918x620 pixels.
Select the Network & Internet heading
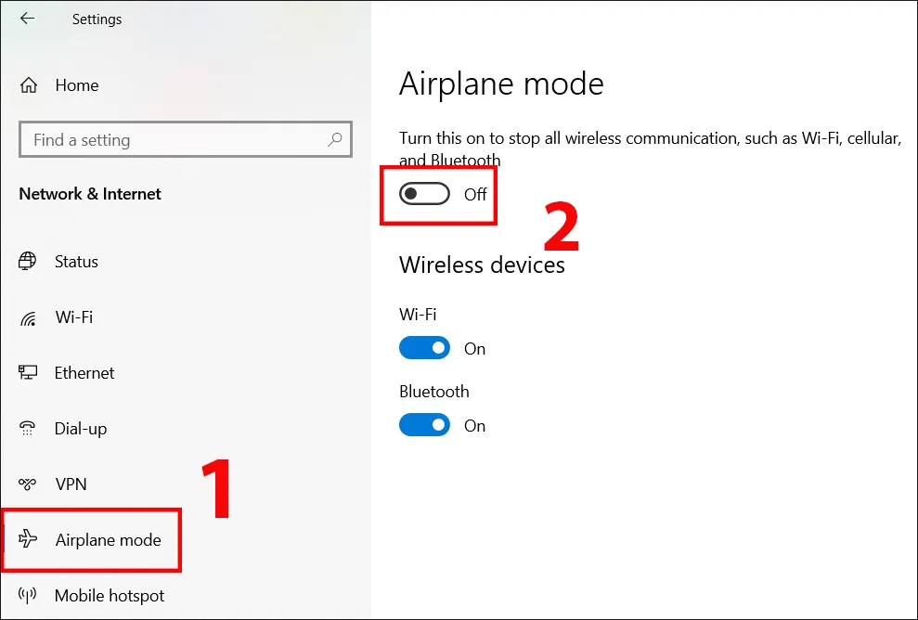tap(89, 194)
